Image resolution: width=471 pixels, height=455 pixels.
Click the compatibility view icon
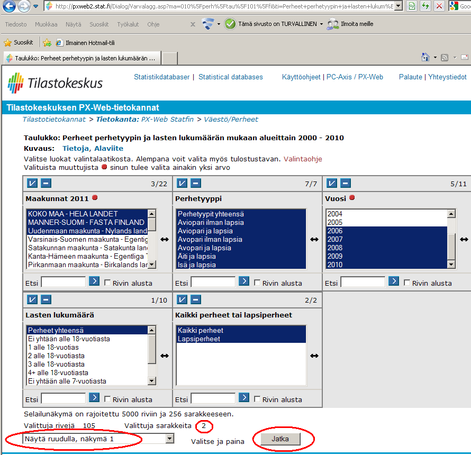tap(412, 6)
